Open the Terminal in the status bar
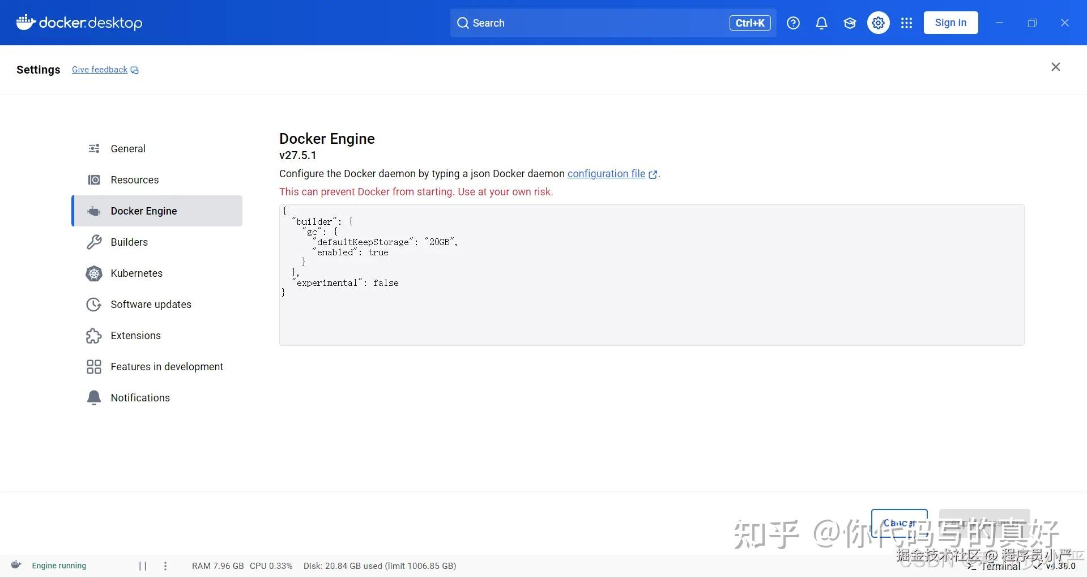Screen dimensions: 1087x578 [994, 566]
